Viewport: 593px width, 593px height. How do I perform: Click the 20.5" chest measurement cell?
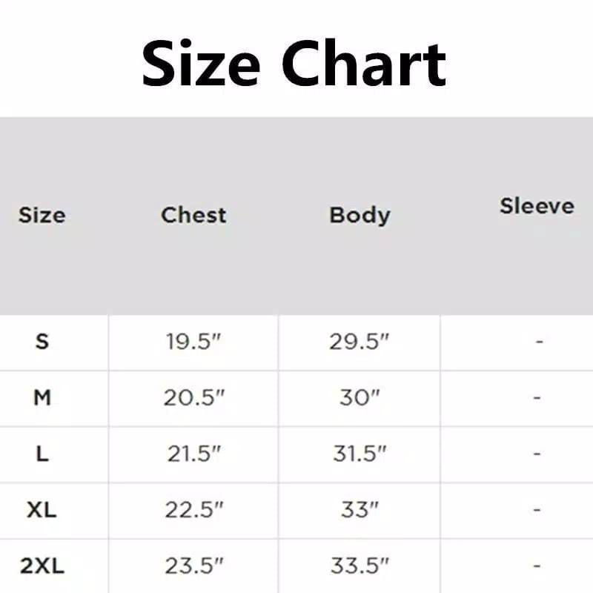pyautogui.click(x=193, y=398)
